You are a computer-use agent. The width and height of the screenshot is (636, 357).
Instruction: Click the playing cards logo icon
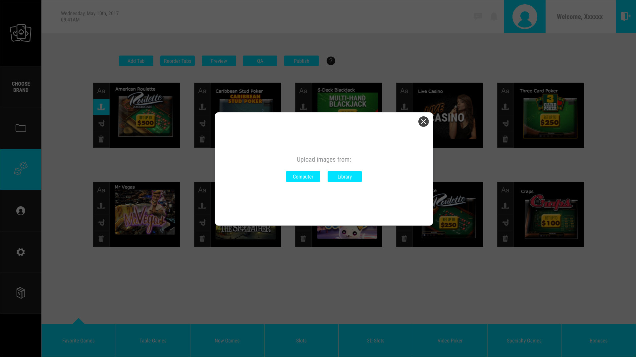pyautogui.click(x=21, y=33)
